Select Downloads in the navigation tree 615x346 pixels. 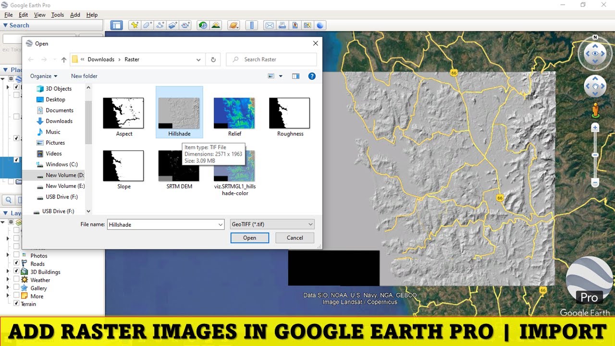pyautogui.click(x=59, y=121)
